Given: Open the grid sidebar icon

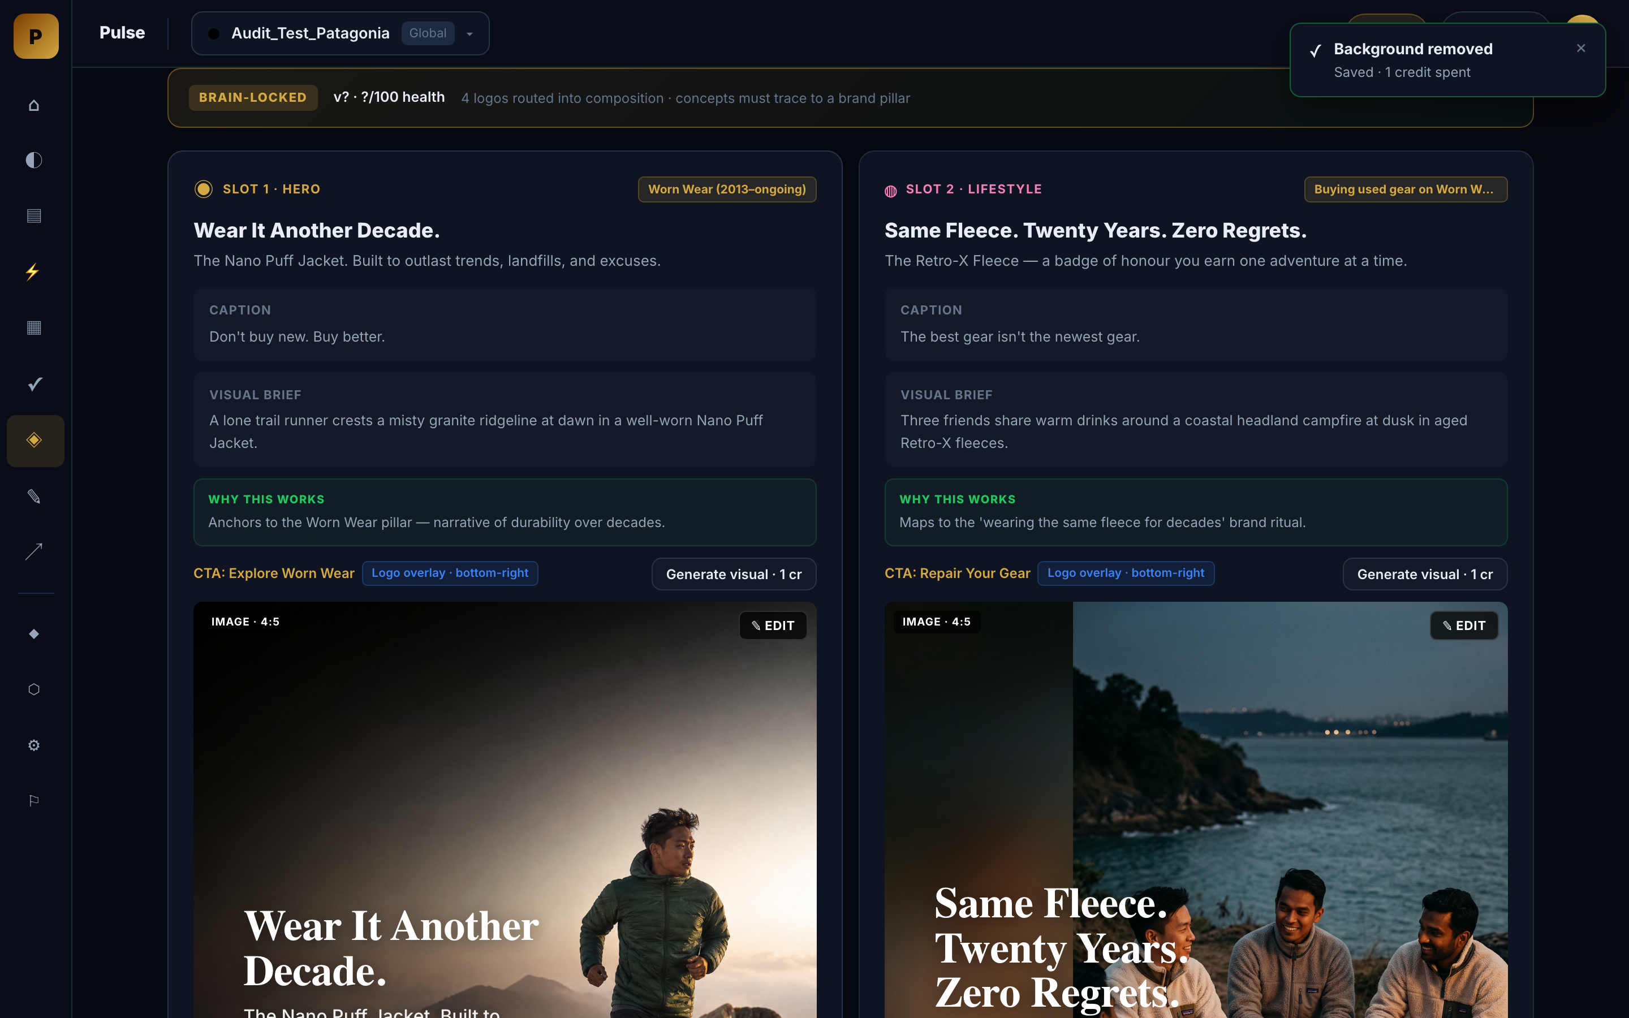Looking at the screenshot, I should [34, 328].
